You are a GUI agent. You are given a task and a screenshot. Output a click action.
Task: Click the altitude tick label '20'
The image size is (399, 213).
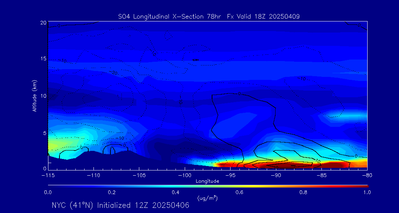[x=44, y=23]
